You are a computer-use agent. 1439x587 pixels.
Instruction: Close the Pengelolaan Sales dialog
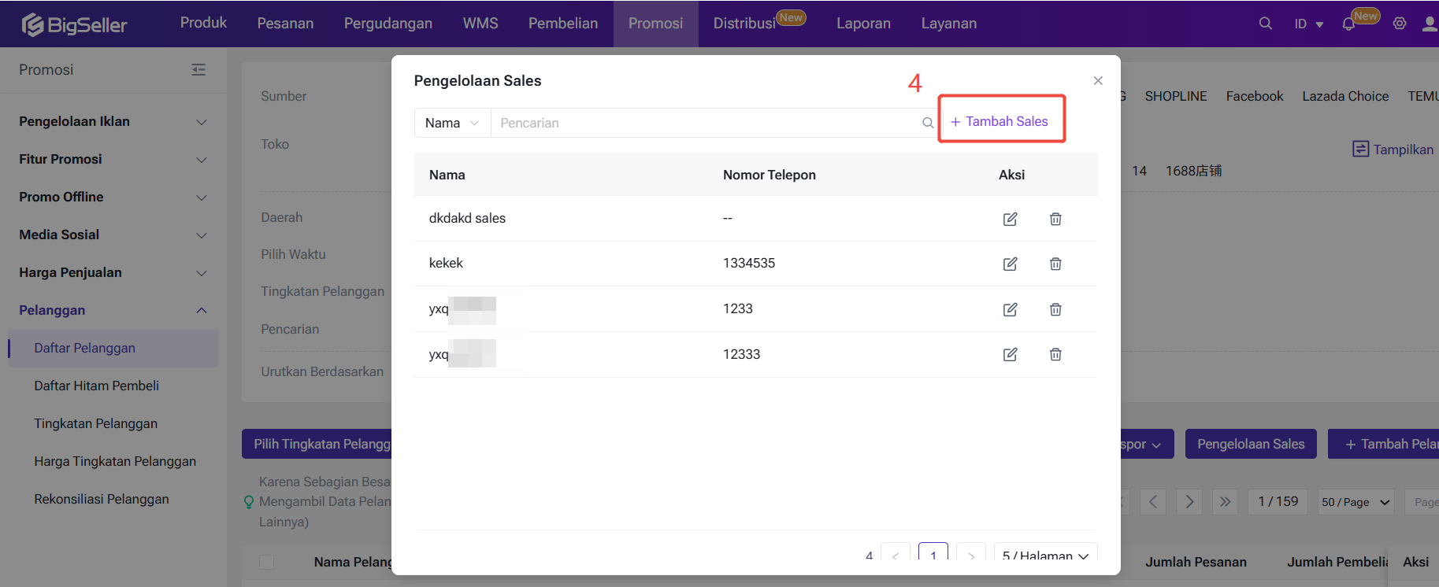click(1098, 81)
